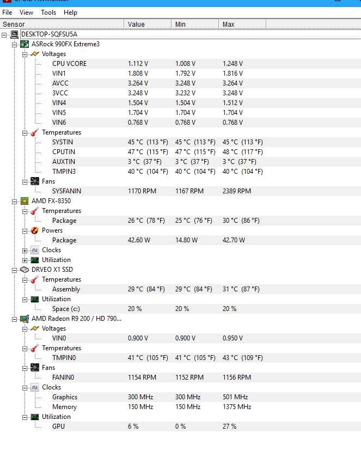
Task: Click the FX-8350 Temperatures thermometer icon
Action: [x=35, y=211]
